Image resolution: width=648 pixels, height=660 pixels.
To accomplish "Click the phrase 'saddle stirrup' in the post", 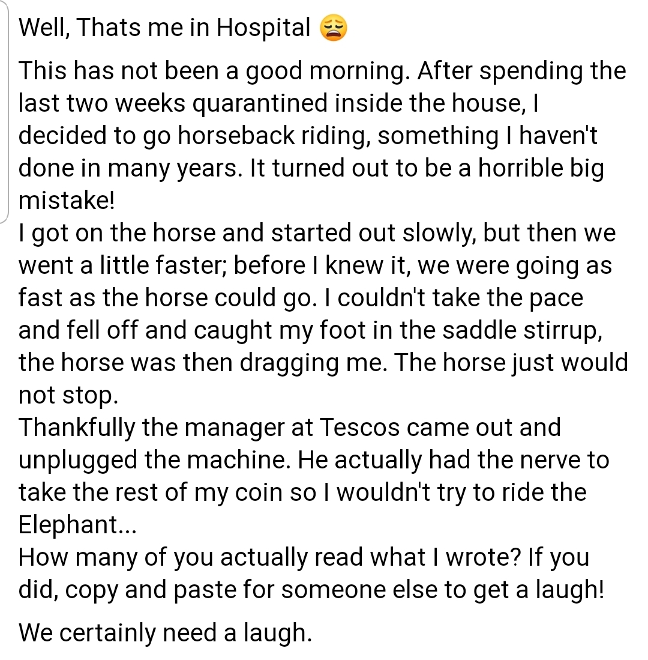I will click(520, 330).
